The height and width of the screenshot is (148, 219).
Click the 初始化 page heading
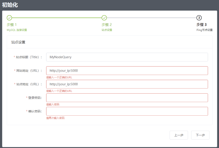click(10, 5)
